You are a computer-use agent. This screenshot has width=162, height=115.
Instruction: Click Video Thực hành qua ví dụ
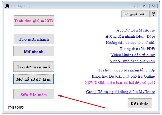coord(132,61)
